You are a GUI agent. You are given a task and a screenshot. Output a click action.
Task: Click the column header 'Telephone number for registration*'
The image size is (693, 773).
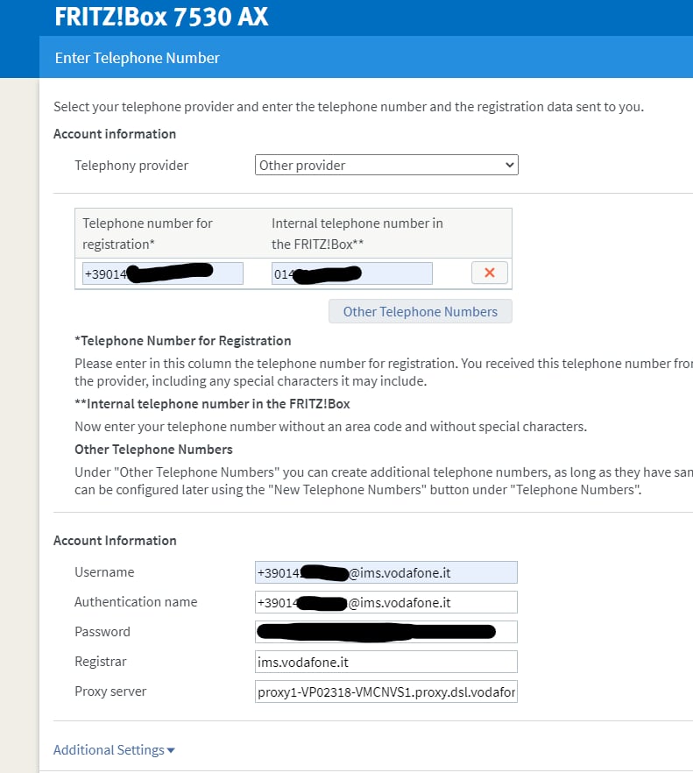tap(147, 234)
